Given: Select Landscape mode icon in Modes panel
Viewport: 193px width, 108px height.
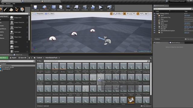Looking at the screenshot, I should pos(11,9).
